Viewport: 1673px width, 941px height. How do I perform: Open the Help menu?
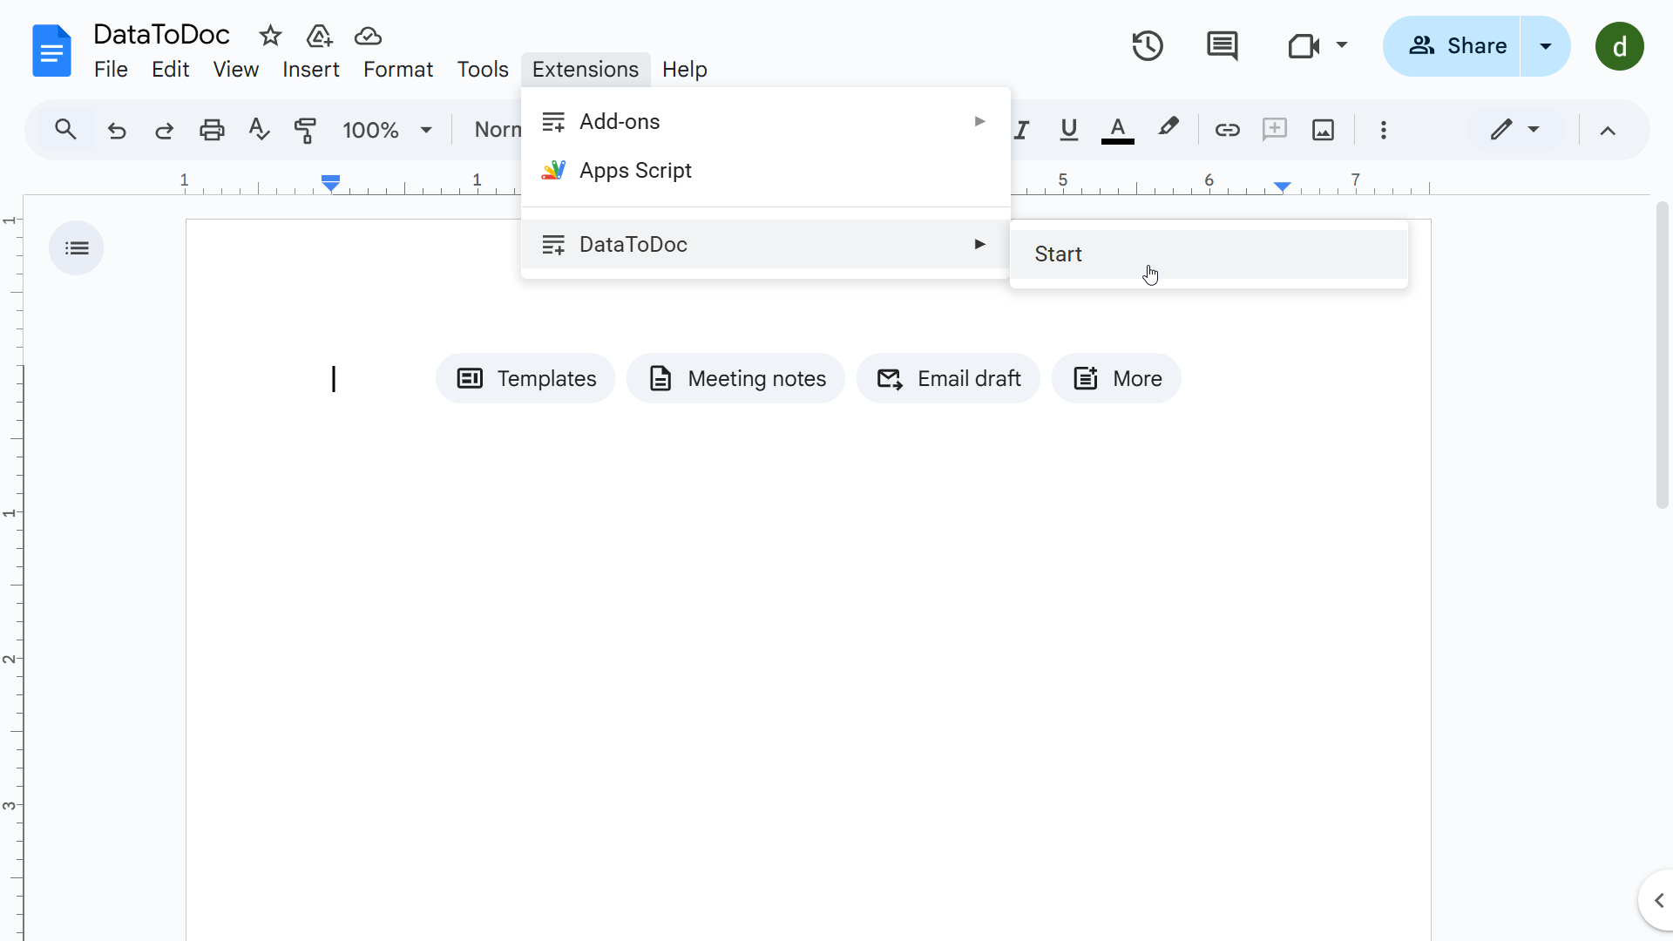[x=684, y=70]
